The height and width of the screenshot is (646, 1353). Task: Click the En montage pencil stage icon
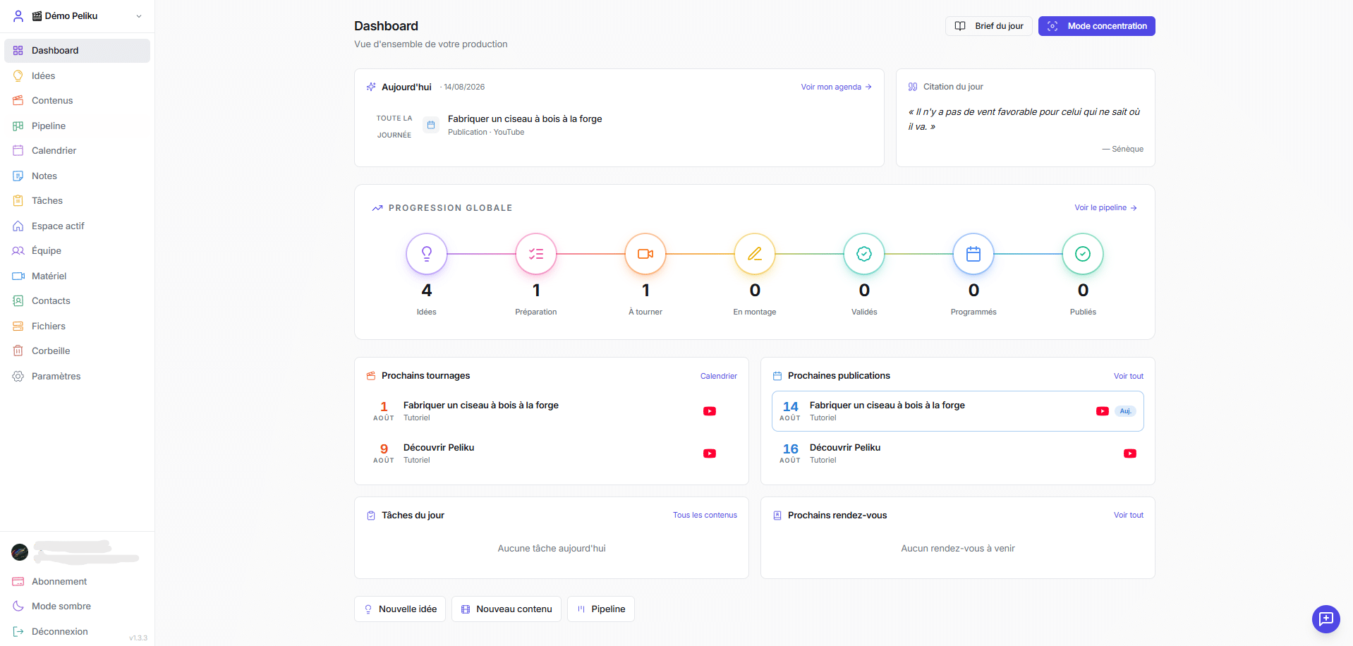[755, 254]
